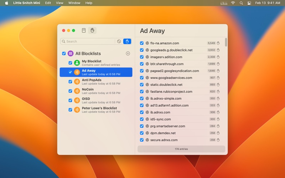Disable the NoCoin blocklist checkbox
The image size is (285, 178).
[x=70, y=91]
